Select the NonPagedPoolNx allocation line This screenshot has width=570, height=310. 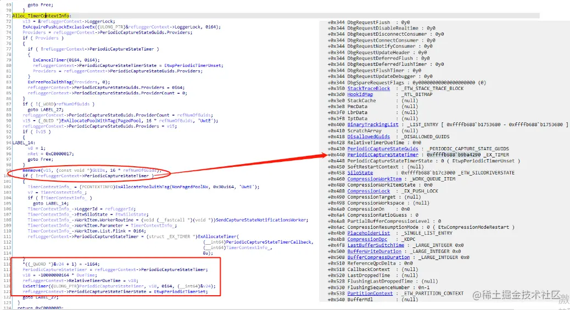pos(143,187)
